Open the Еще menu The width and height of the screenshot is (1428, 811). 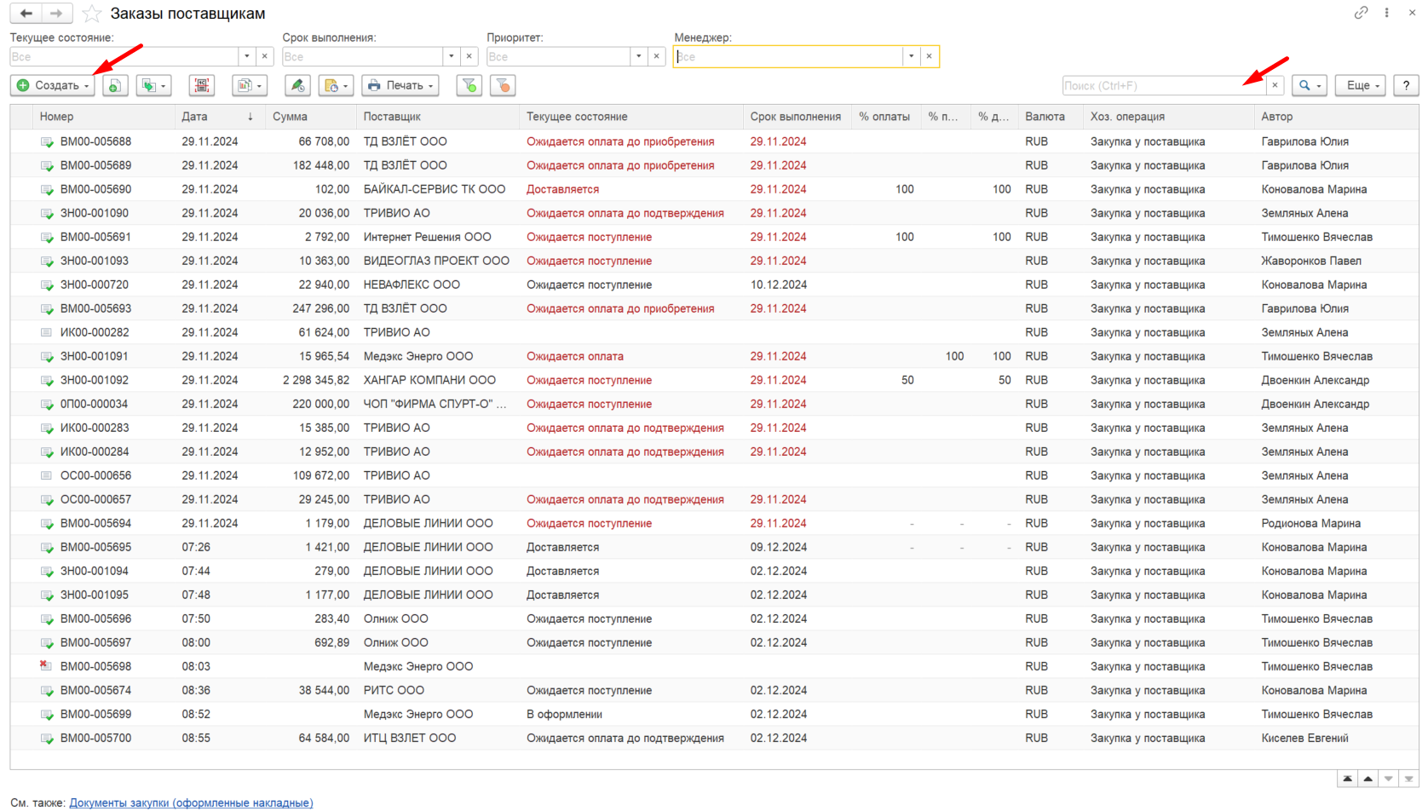1361,85
